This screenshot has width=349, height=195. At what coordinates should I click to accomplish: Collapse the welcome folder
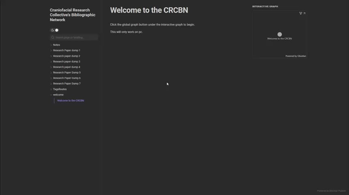pyautogui.click(x=58, y=95)
